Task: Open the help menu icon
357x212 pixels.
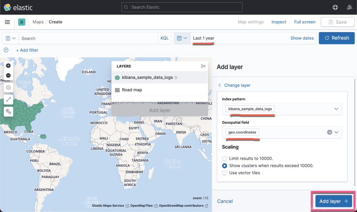Action: pos(335,7)
